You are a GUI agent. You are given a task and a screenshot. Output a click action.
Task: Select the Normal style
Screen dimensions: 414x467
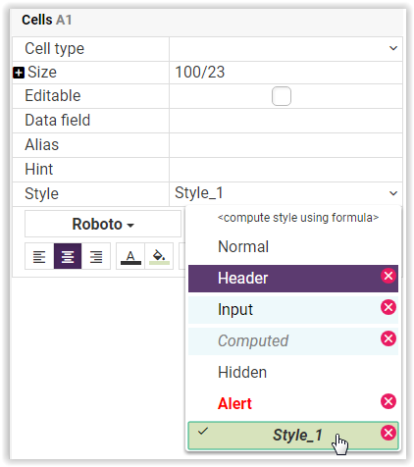(293, 246)
